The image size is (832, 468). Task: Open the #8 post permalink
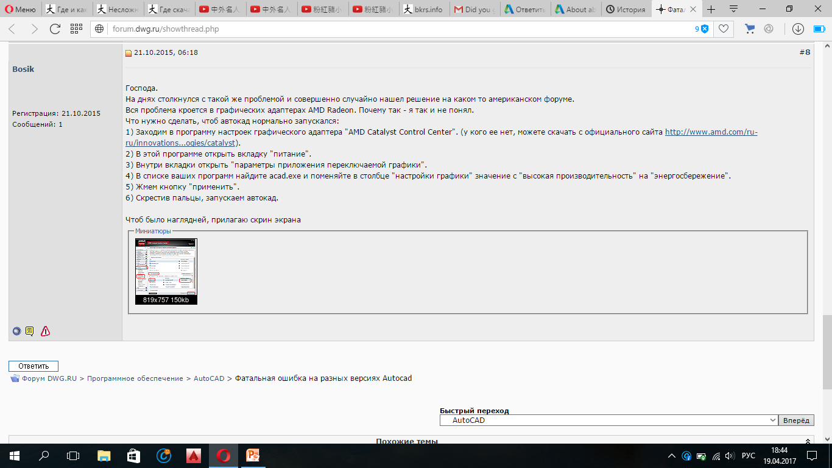point(805,52)
